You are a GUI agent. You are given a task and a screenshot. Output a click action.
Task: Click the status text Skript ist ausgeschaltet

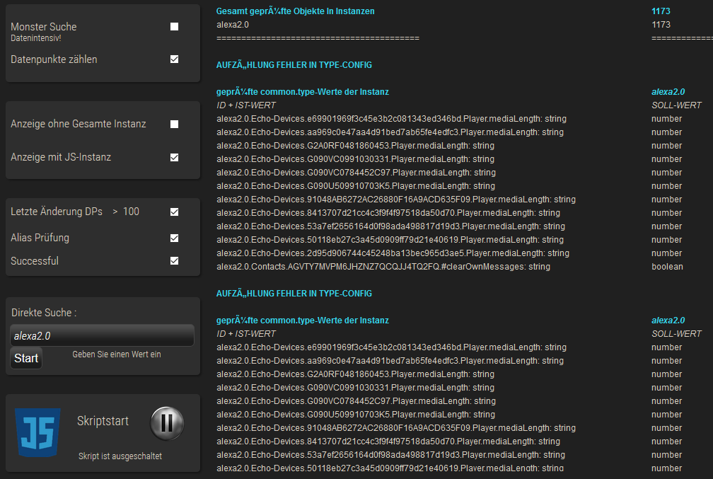(x=120, y=456)
